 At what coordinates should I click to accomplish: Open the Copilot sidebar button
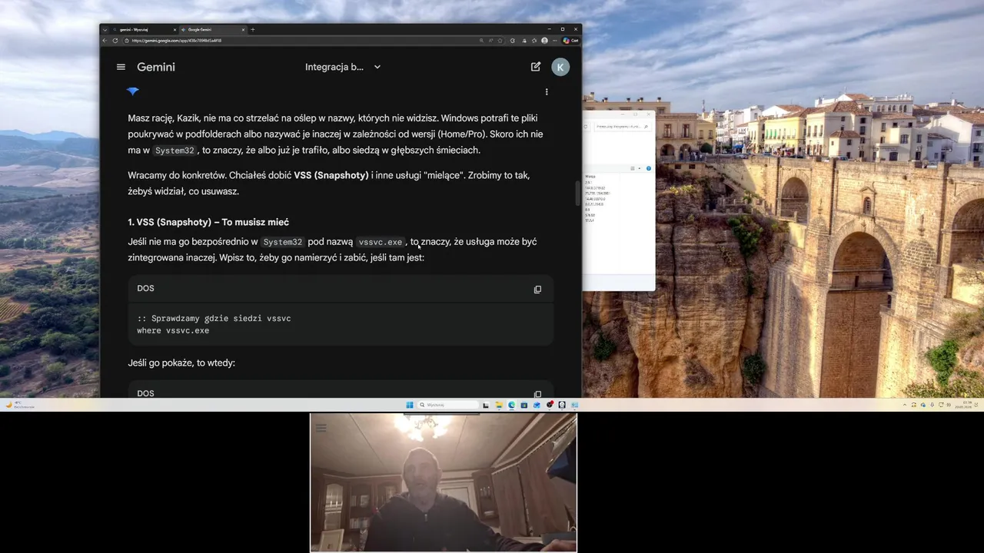point(570,41)
